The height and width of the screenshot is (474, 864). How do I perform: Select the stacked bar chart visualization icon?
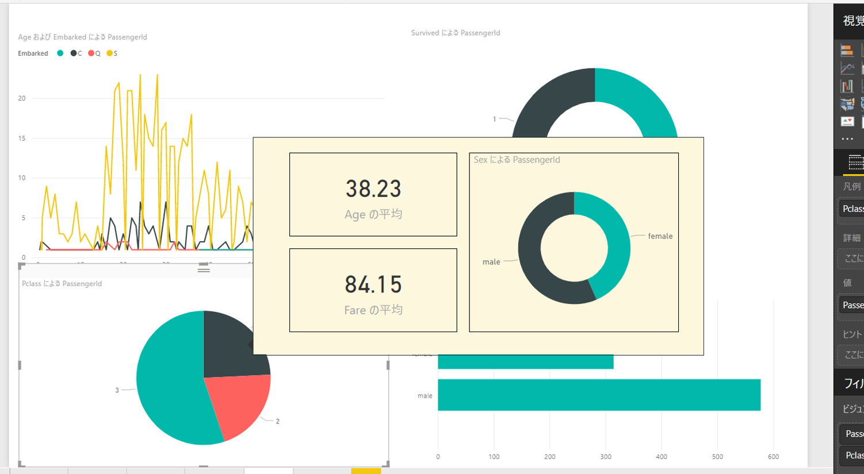click(x=847, y=50)
